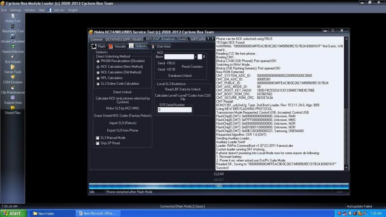Select NCK Calculation (New Method) radio
This screenshot has height=217, width=386.
pyautogui.click(x=98, y=67)
